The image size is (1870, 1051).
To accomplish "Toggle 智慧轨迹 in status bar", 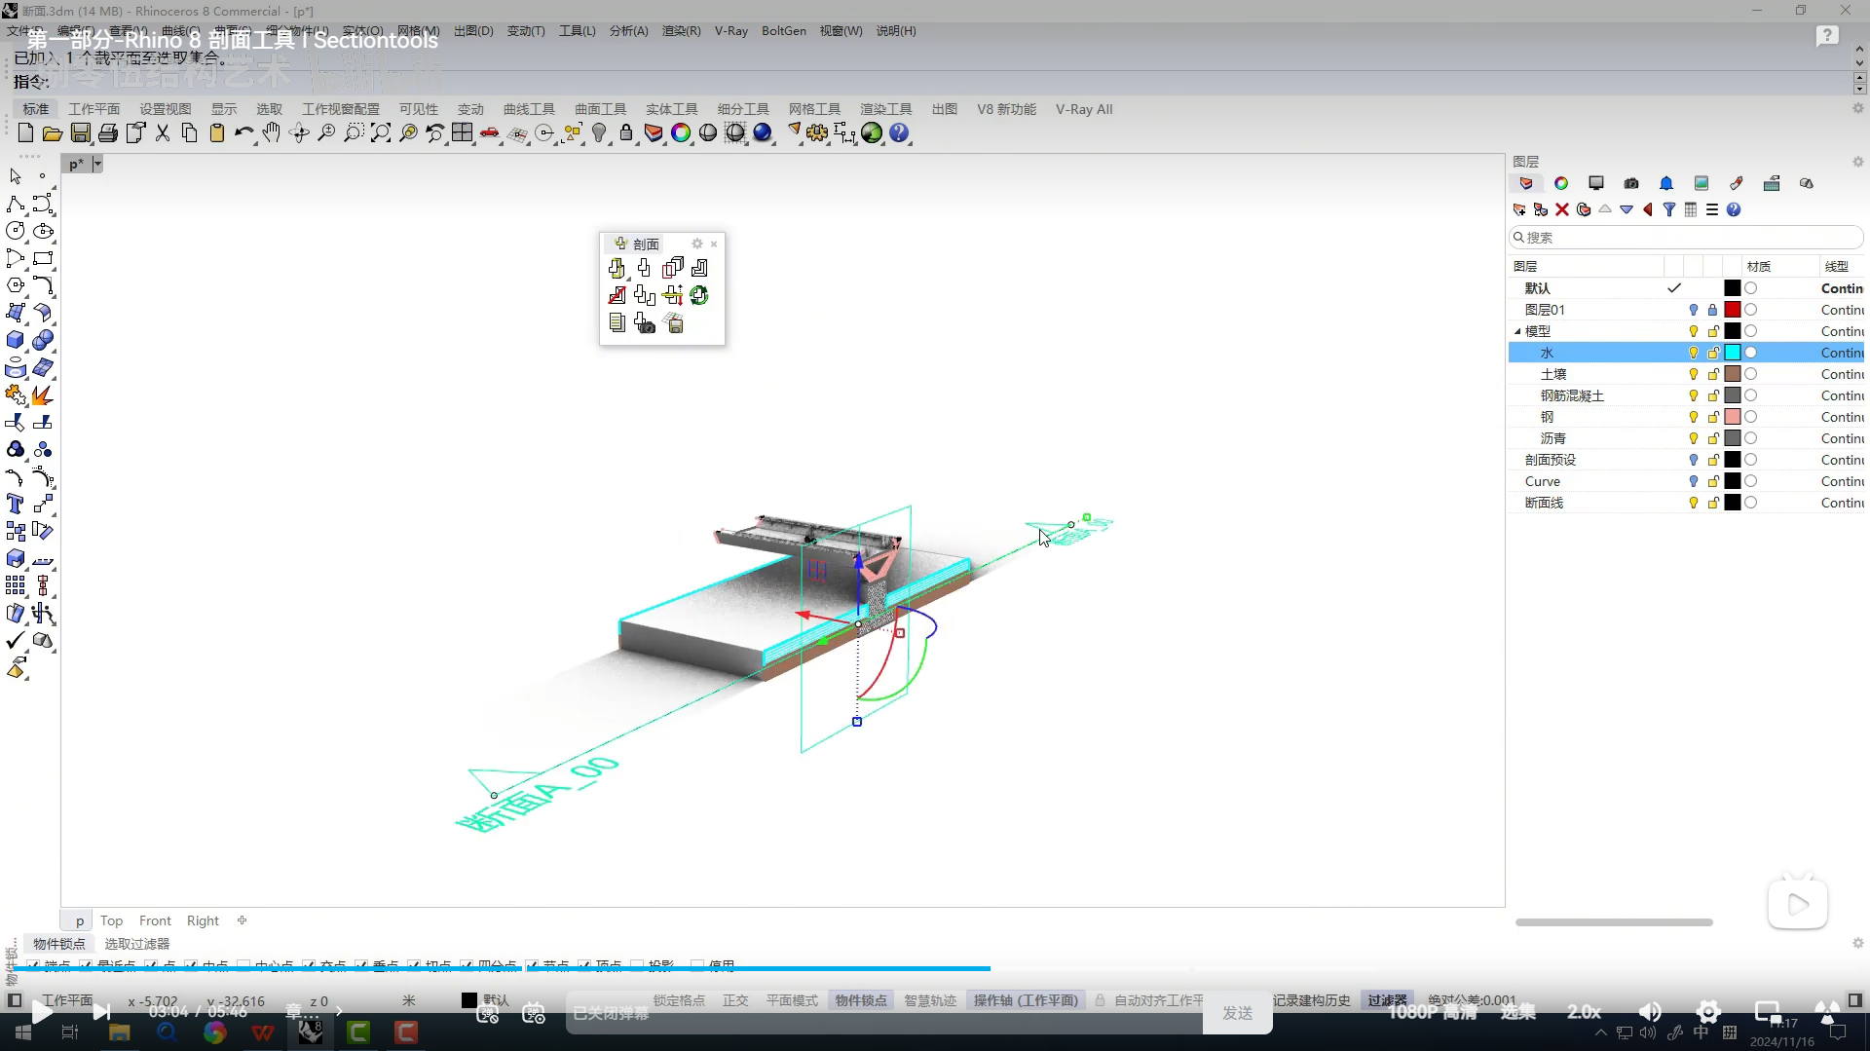I will click(930, 1000).
